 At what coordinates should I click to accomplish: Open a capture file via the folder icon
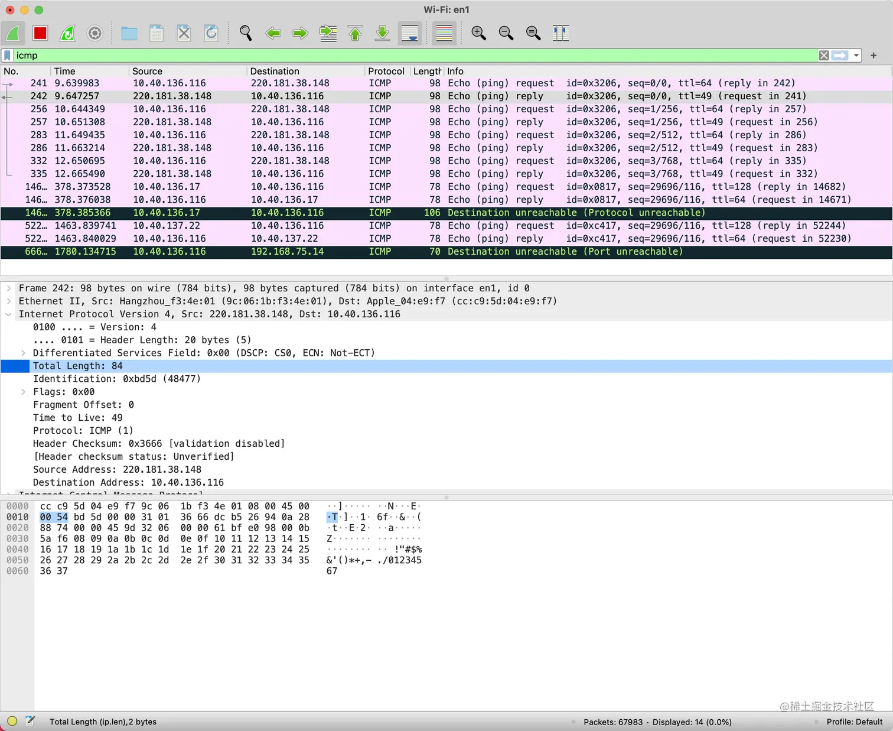coord(129,33)
